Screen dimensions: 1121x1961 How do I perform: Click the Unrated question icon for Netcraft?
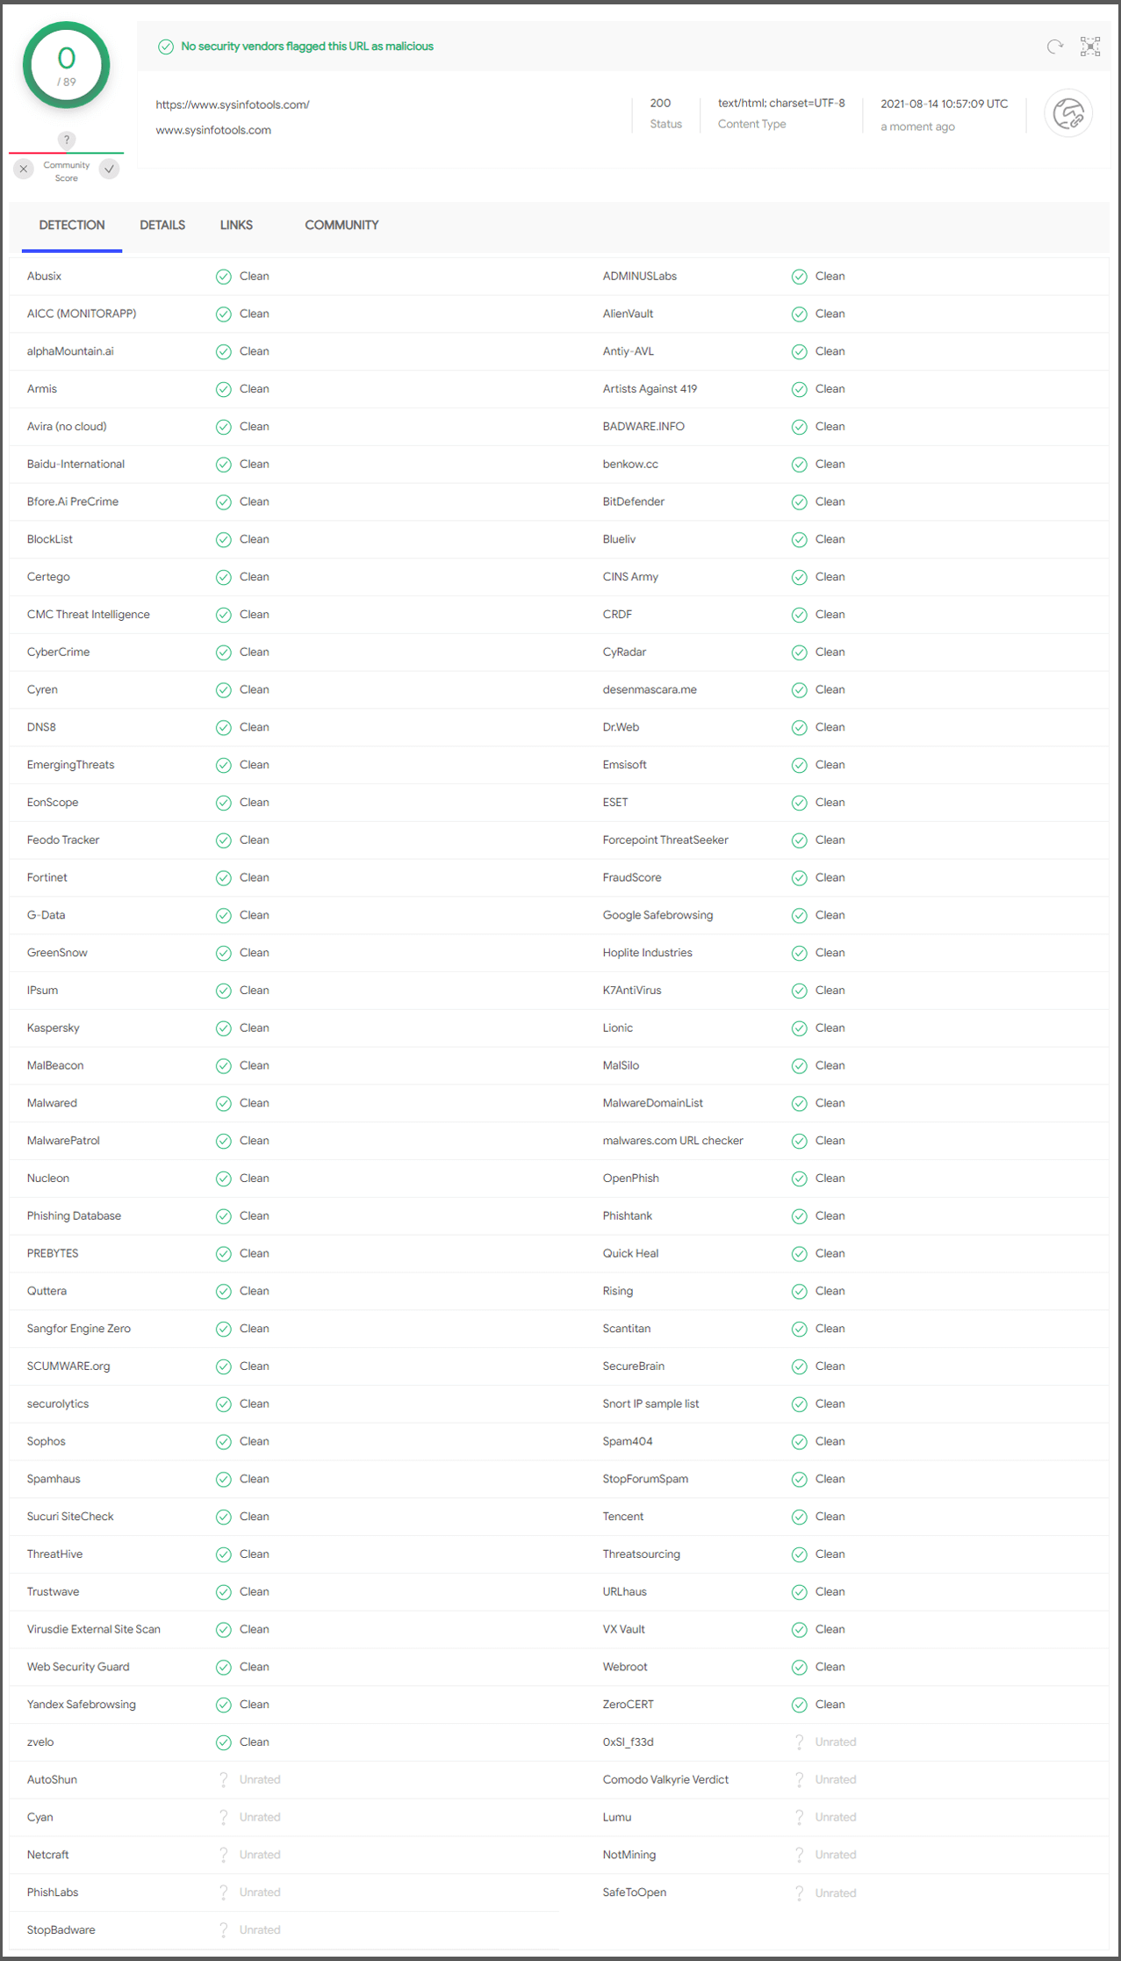pos(224,1855)
